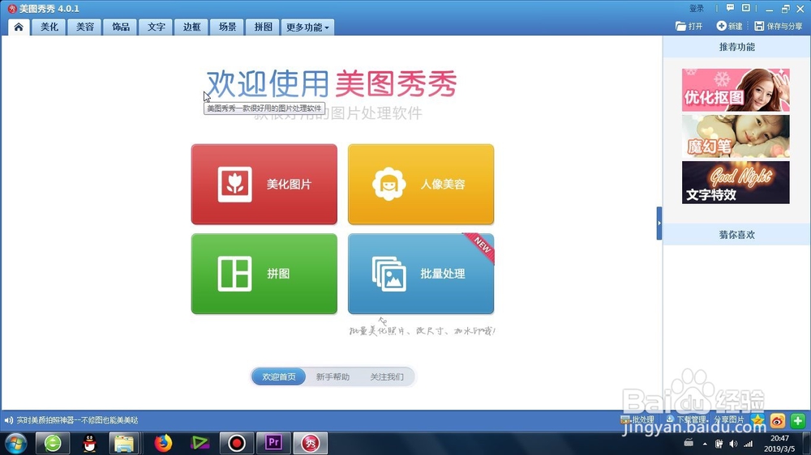Collapse the right sidebar with arrow handle
This screenshot has width=811, height=455.
659,223
